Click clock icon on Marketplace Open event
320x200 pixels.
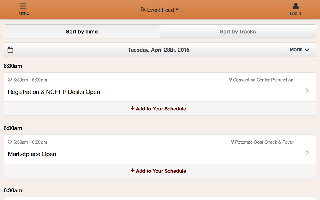coord(10,142)
